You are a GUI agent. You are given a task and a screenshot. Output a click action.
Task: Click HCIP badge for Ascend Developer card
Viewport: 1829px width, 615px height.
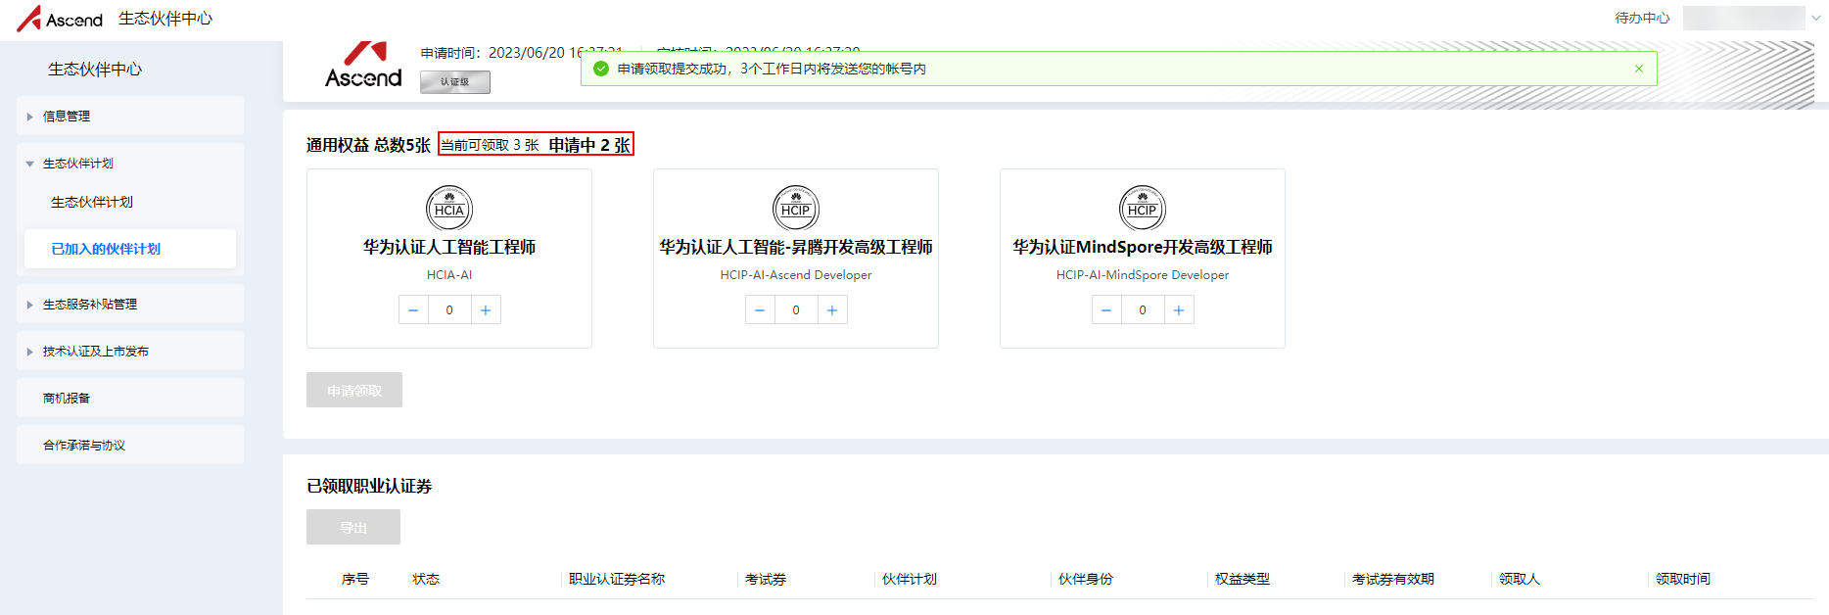pyautogui.click(x=796, y=209)
